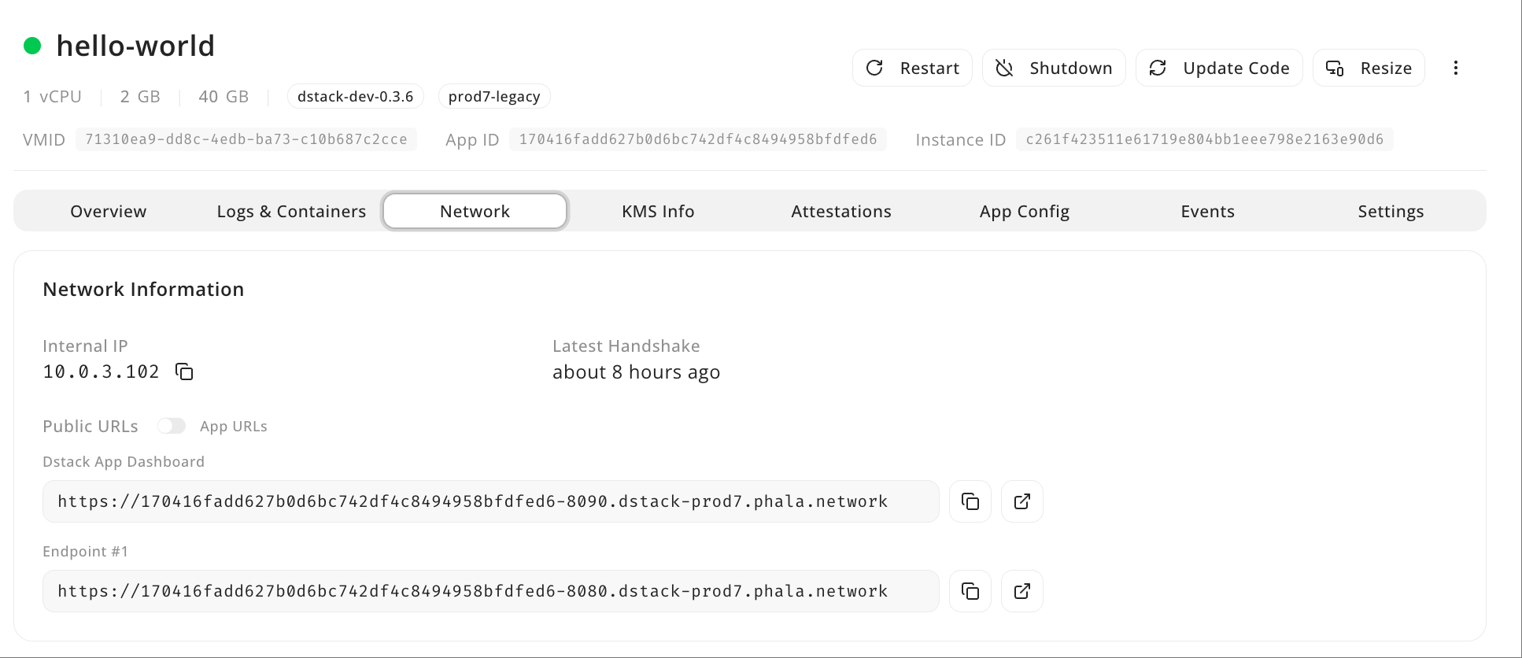
Task: Click the Instance ID value field
Action: (1205, 139)
